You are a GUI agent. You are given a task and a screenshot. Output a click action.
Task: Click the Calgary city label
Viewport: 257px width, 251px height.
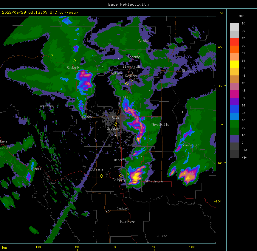coord(119,180)
